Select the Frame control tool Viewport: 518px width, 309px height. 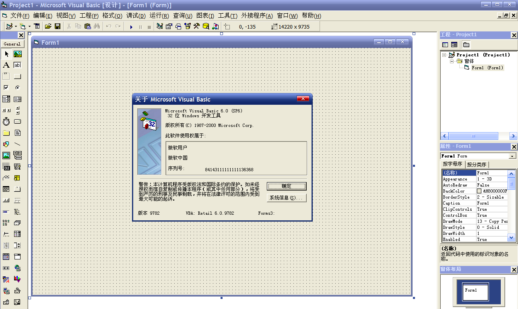tap(6, 77)
